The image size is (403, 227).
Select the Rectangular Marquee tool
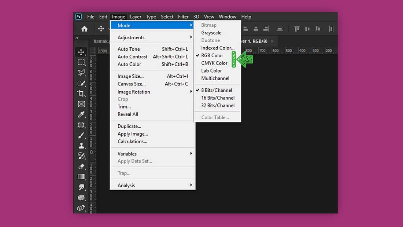(x=81, y=62)
